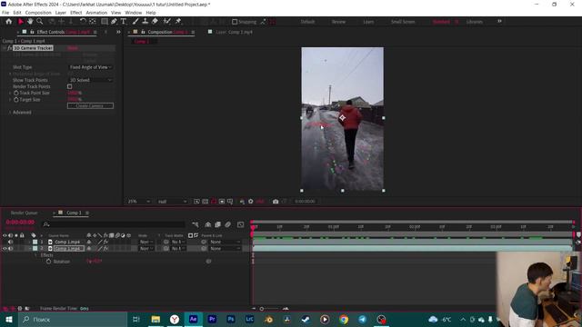The width and height of the screenshot is (582, 327).
Task: Select the Zoom magnifier tool
Action: pyautogui.click(x=40, y=22)
